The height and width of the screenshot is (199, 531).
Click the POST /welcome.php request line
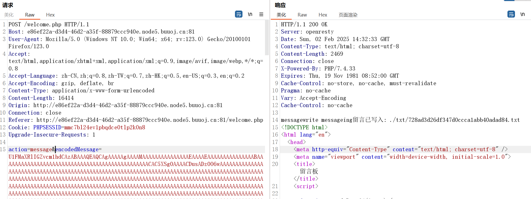point(49,25)
